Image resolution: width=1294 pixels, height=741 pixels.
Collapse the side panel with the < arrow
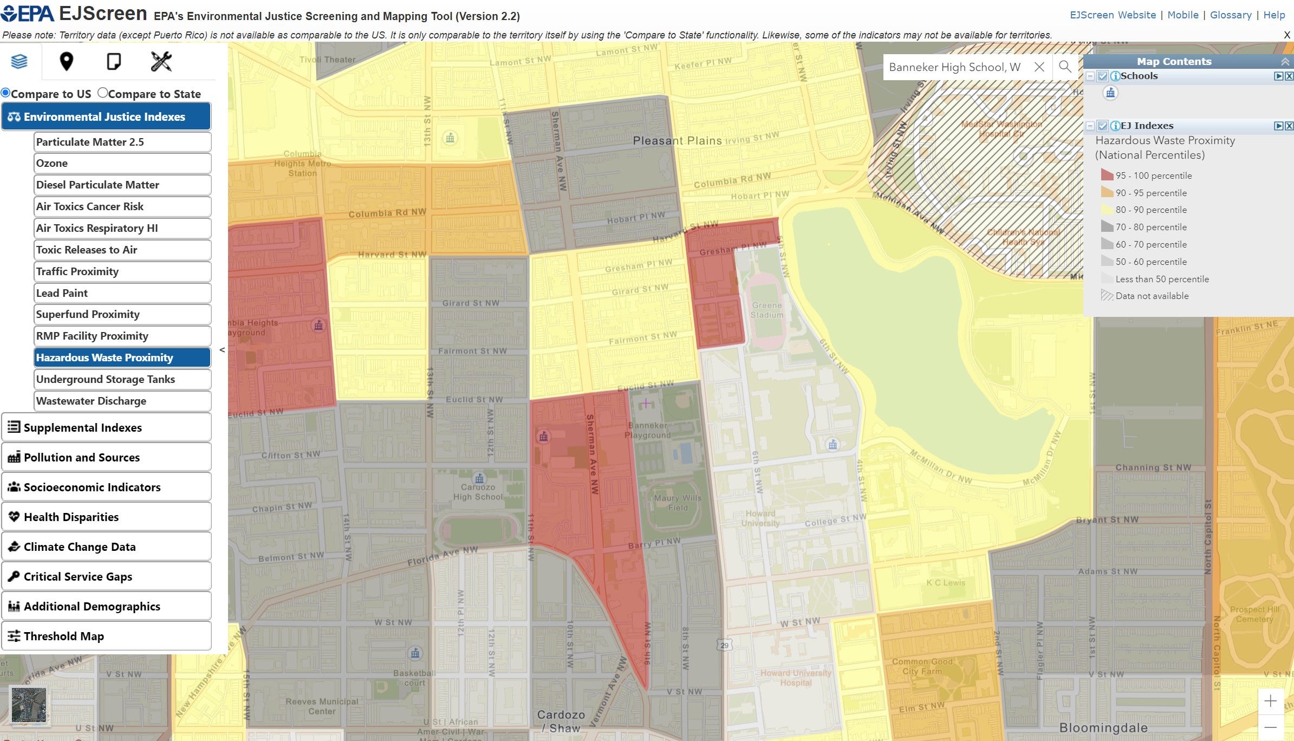click(222, 350)
